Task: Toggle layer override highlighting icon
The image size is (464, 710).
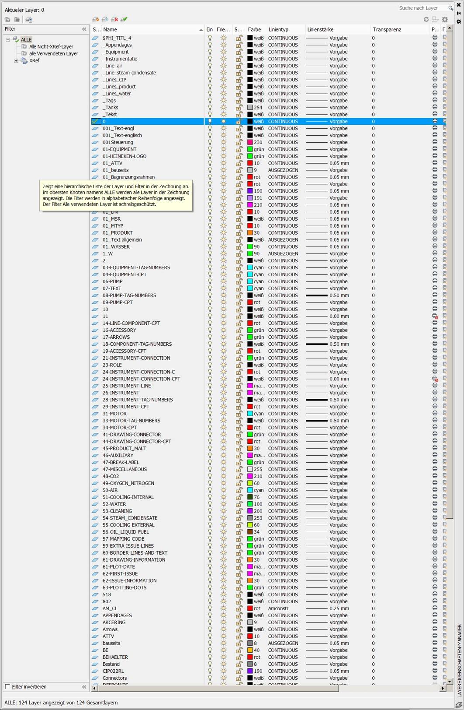Action: pyautogui.click(x=435, y=19)
